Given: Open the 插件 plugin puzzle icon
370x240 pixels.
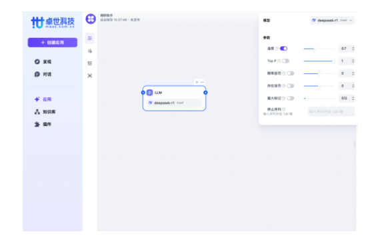Looking at the screenshot, I should pyautogui.click(x=37, y=124).
